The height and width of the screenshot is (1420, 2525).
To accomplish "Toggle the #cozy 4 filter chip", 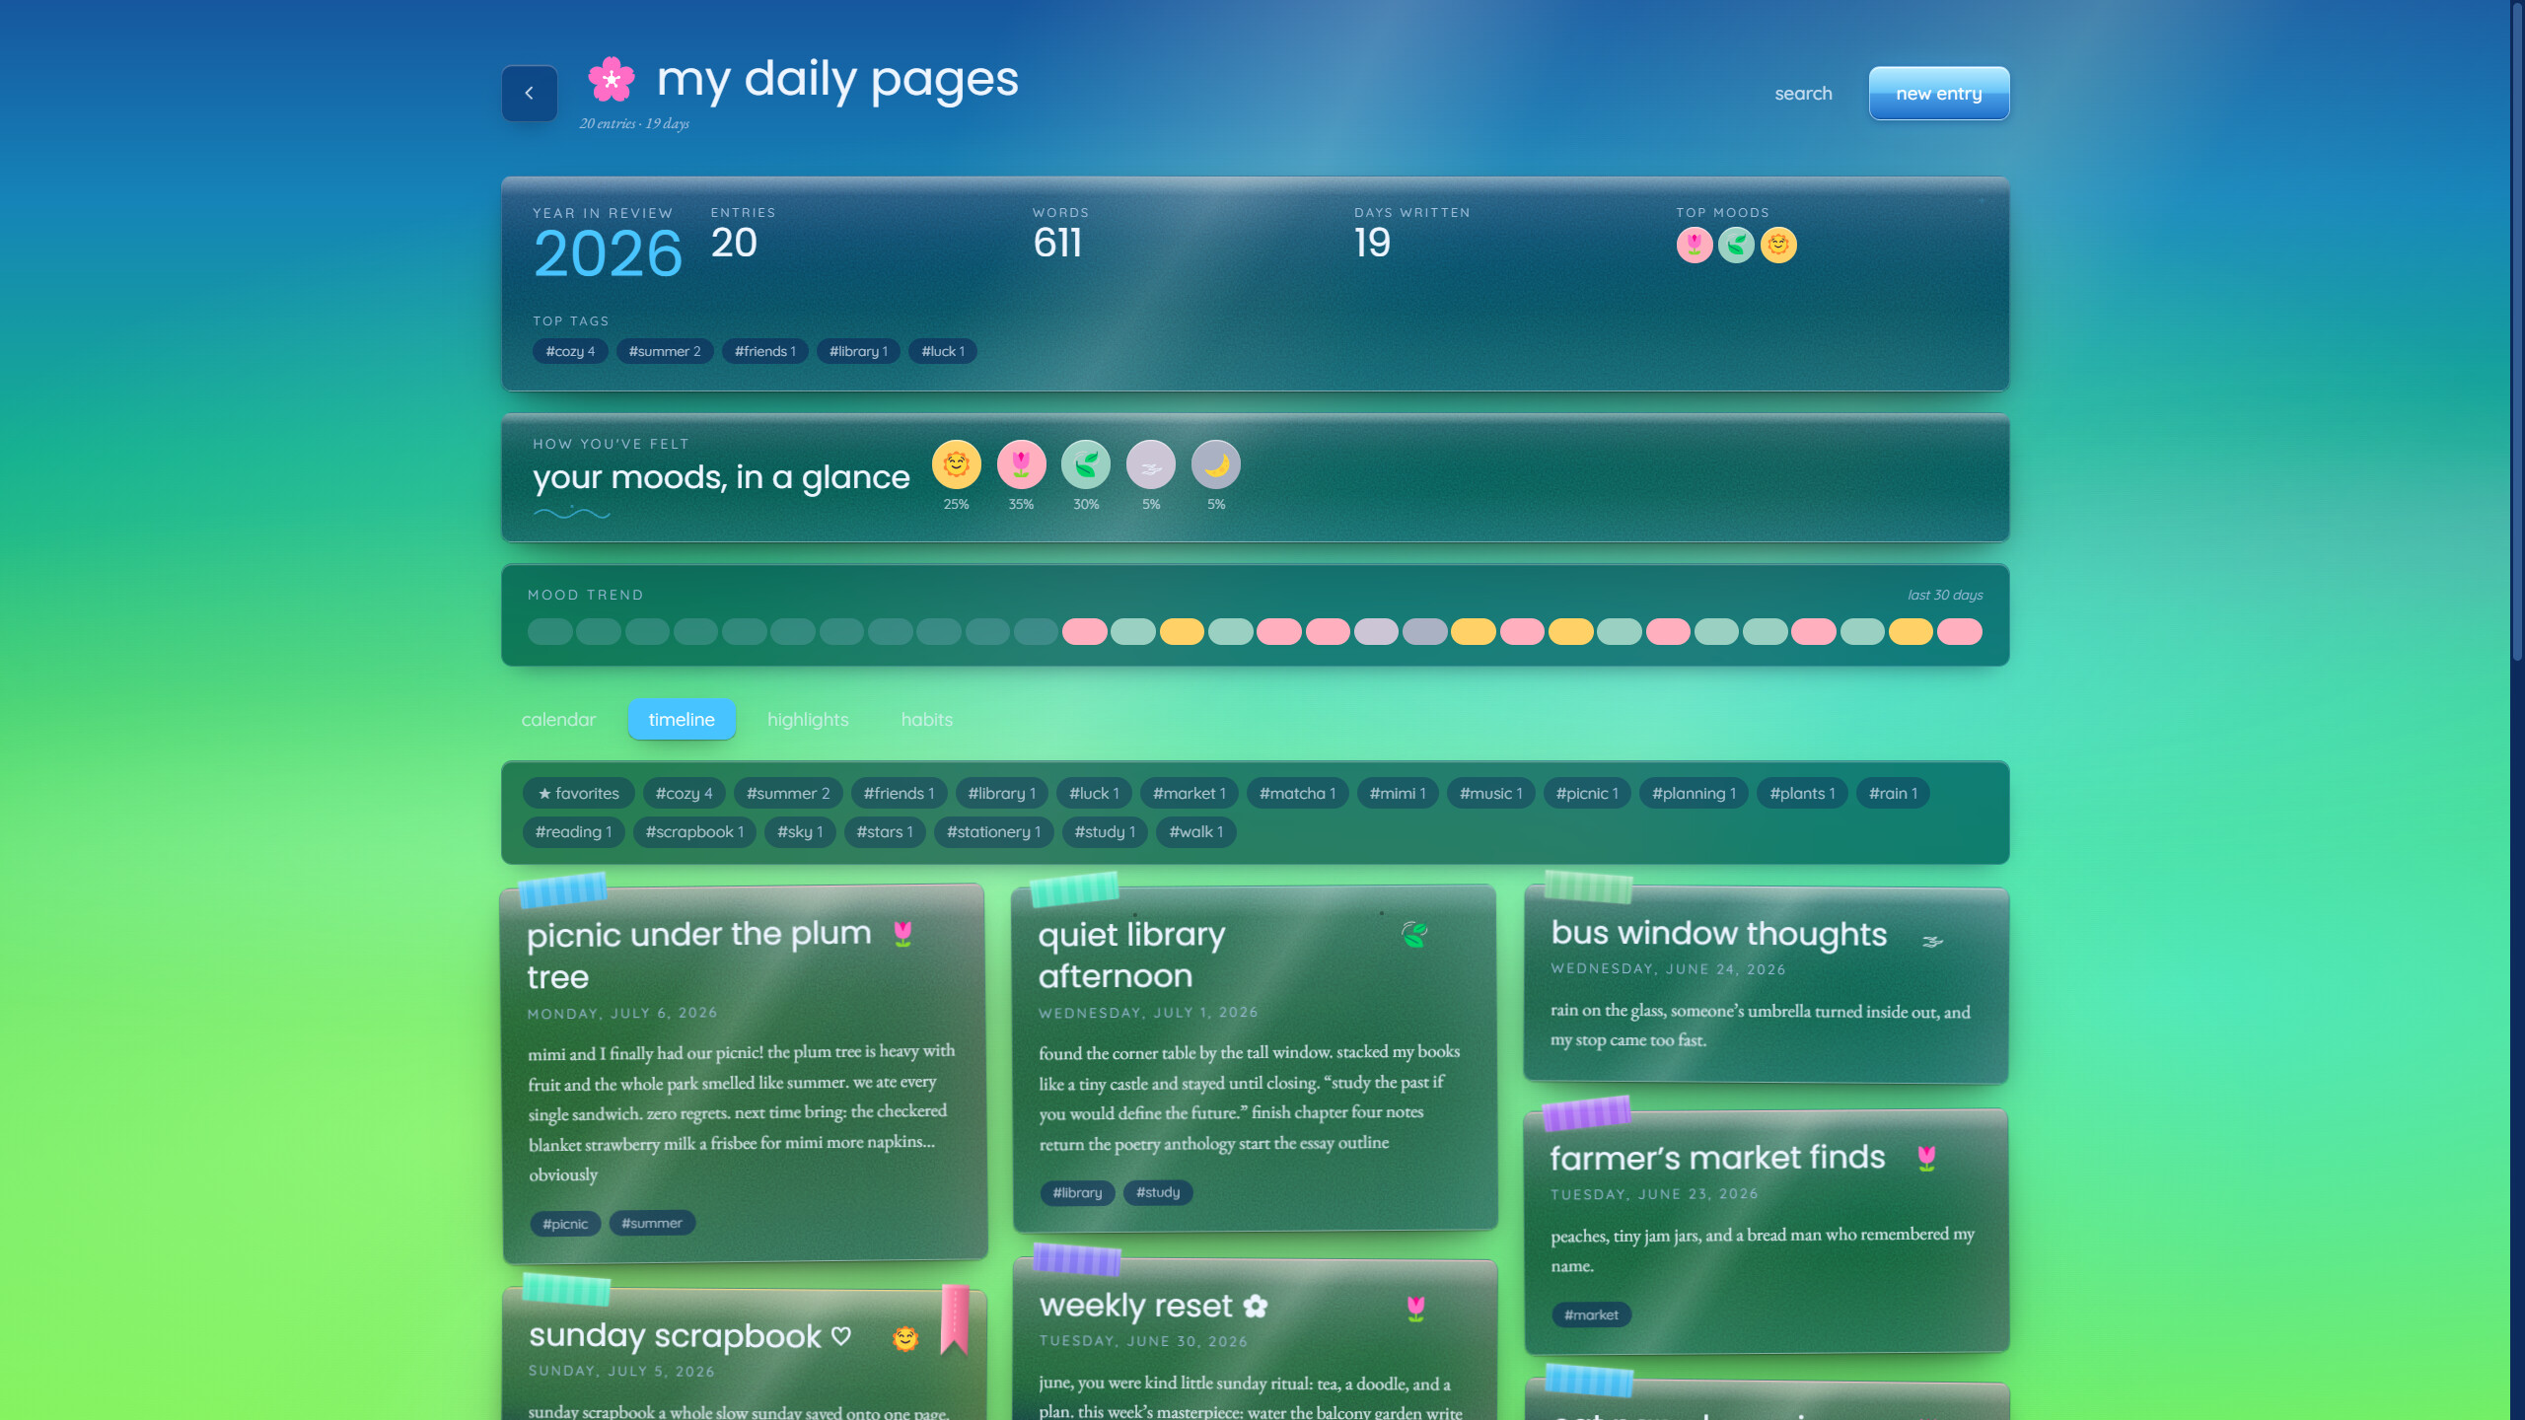I will click(684, 793).
